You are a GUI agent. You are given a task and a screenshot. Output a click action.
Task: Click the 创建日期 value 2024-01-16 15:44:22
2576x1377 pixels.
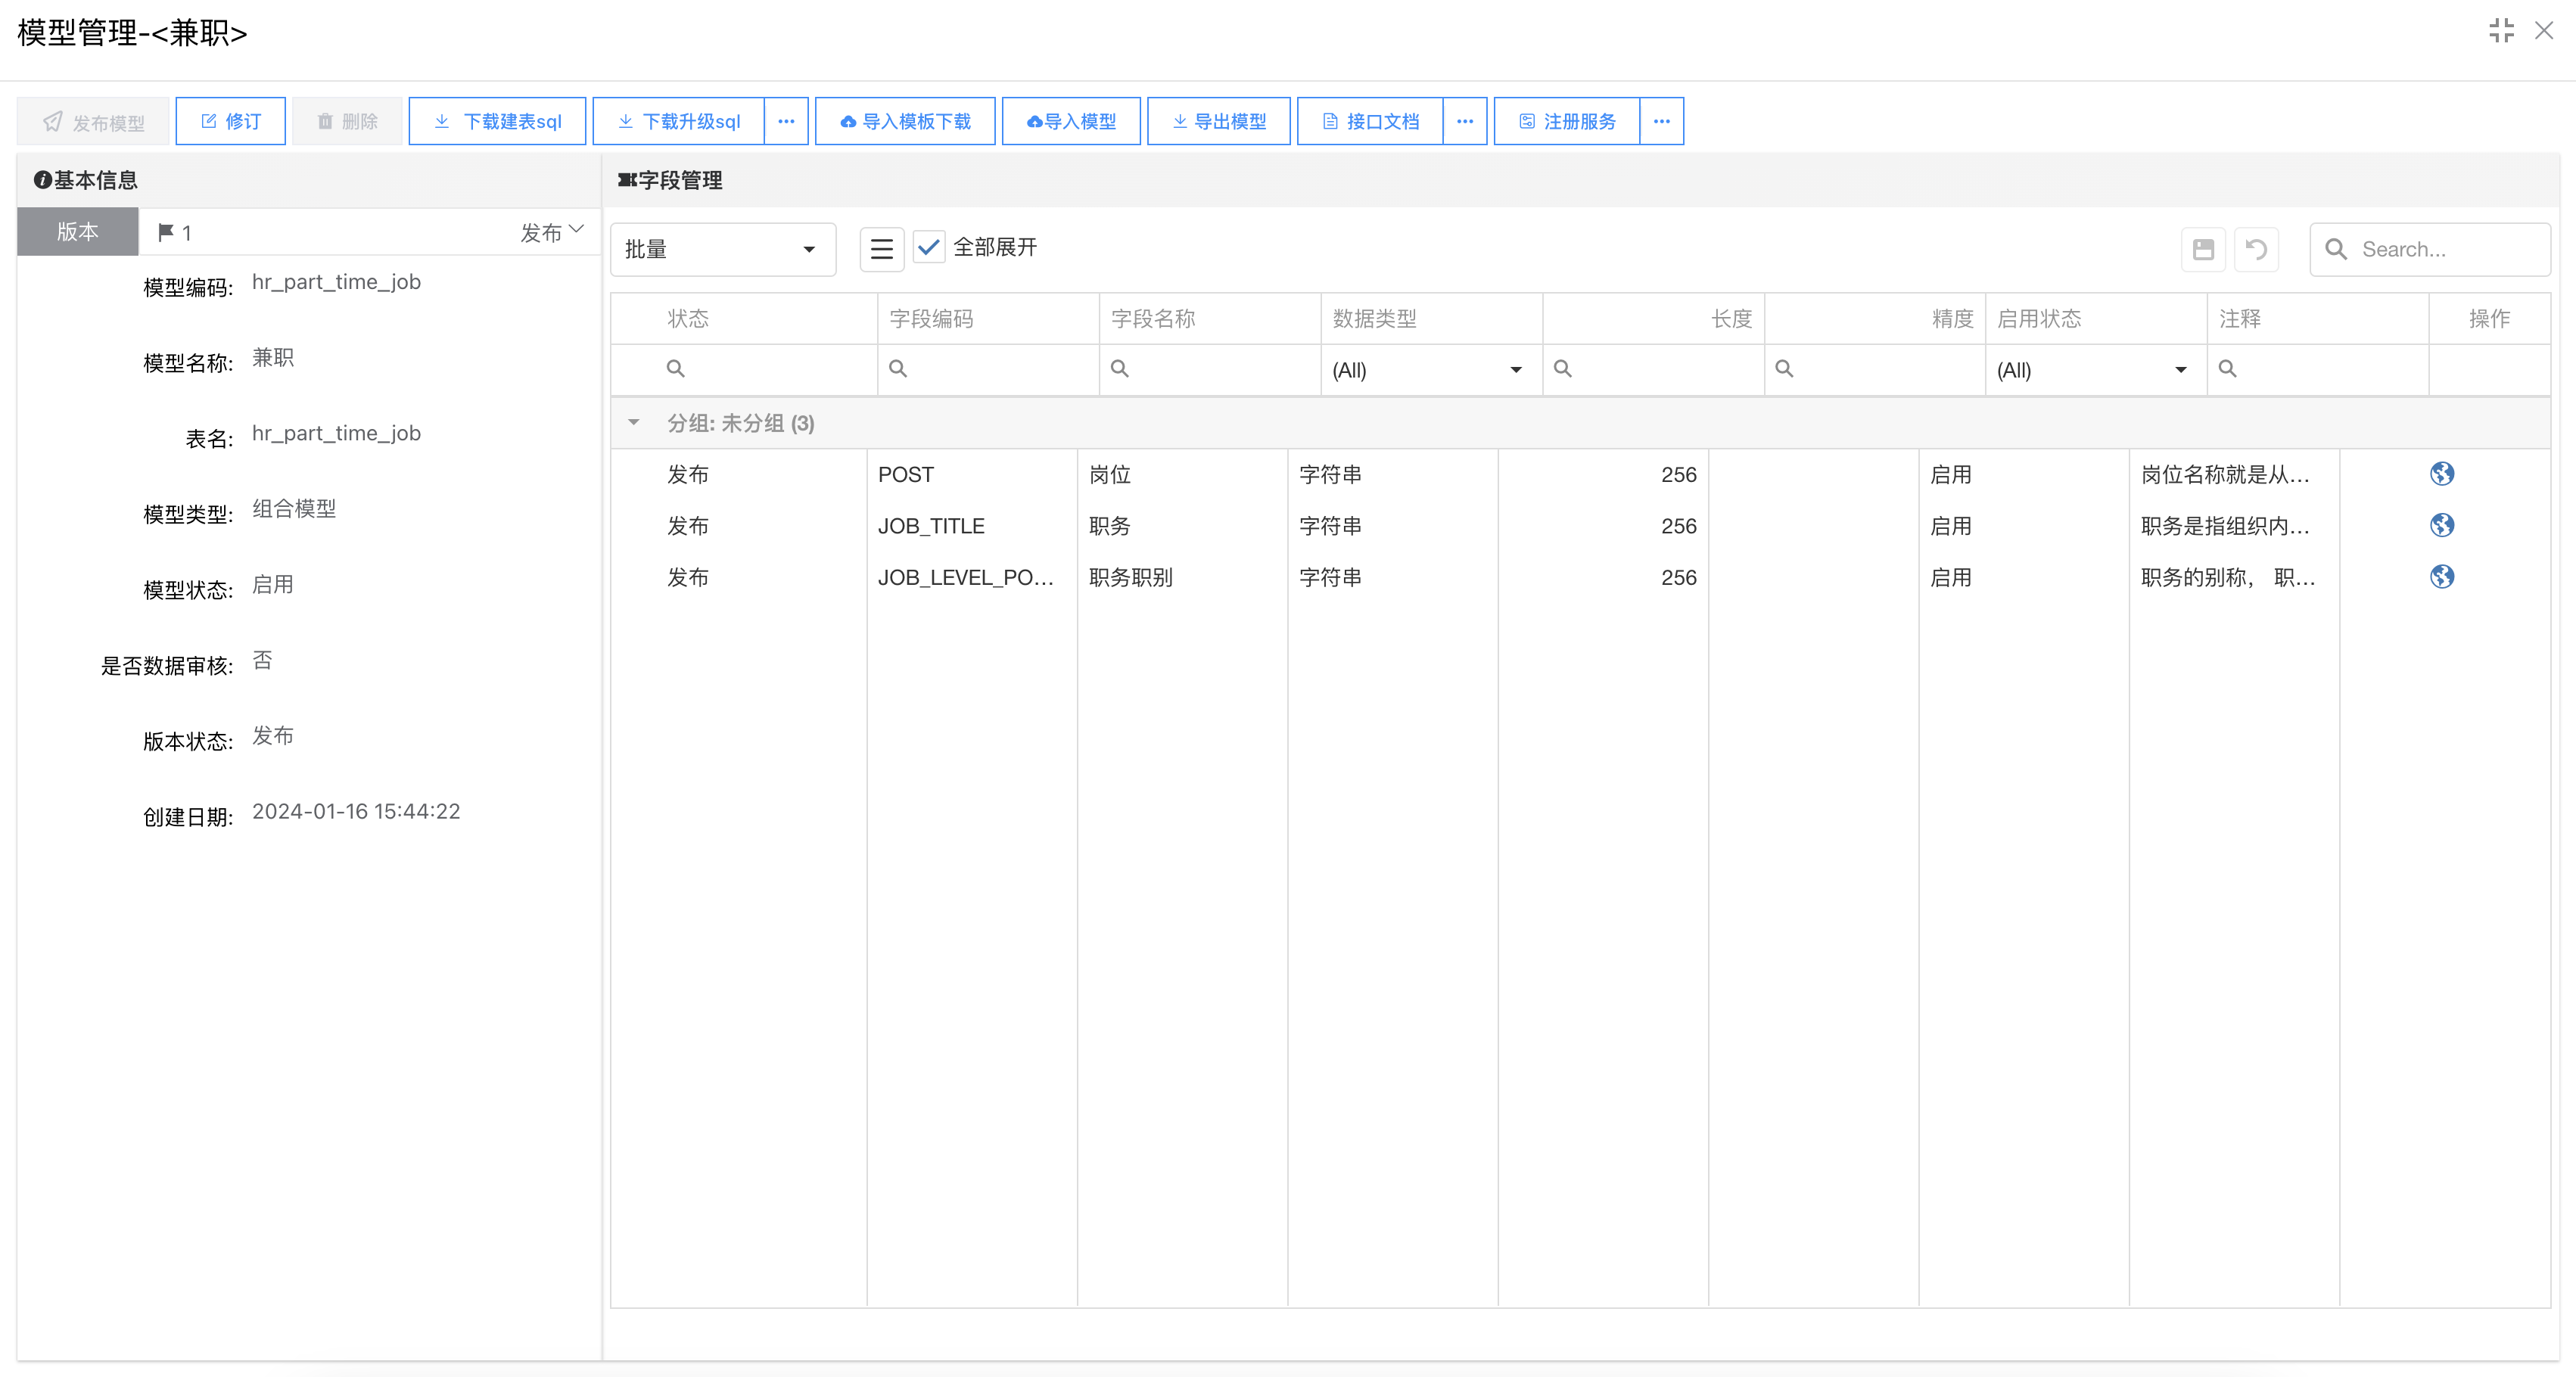[356, 811]
